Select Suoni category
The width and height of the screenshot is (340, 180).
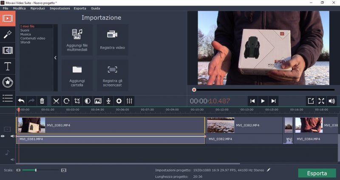[x=25, y=30]
